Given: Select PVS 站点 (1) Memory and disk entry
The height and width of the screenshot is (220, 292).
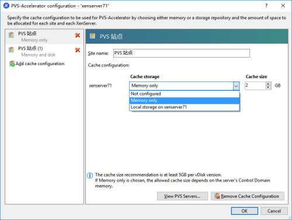Looking at the screenshot, I should tap(44, 51).
